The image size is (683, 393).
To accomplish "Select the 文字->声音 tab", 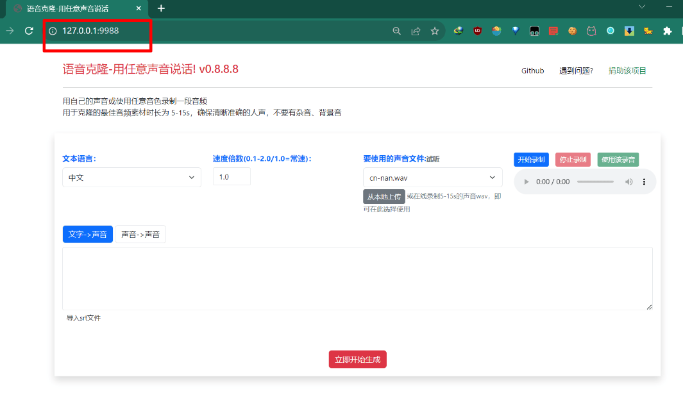I will [x=87, y=234].
